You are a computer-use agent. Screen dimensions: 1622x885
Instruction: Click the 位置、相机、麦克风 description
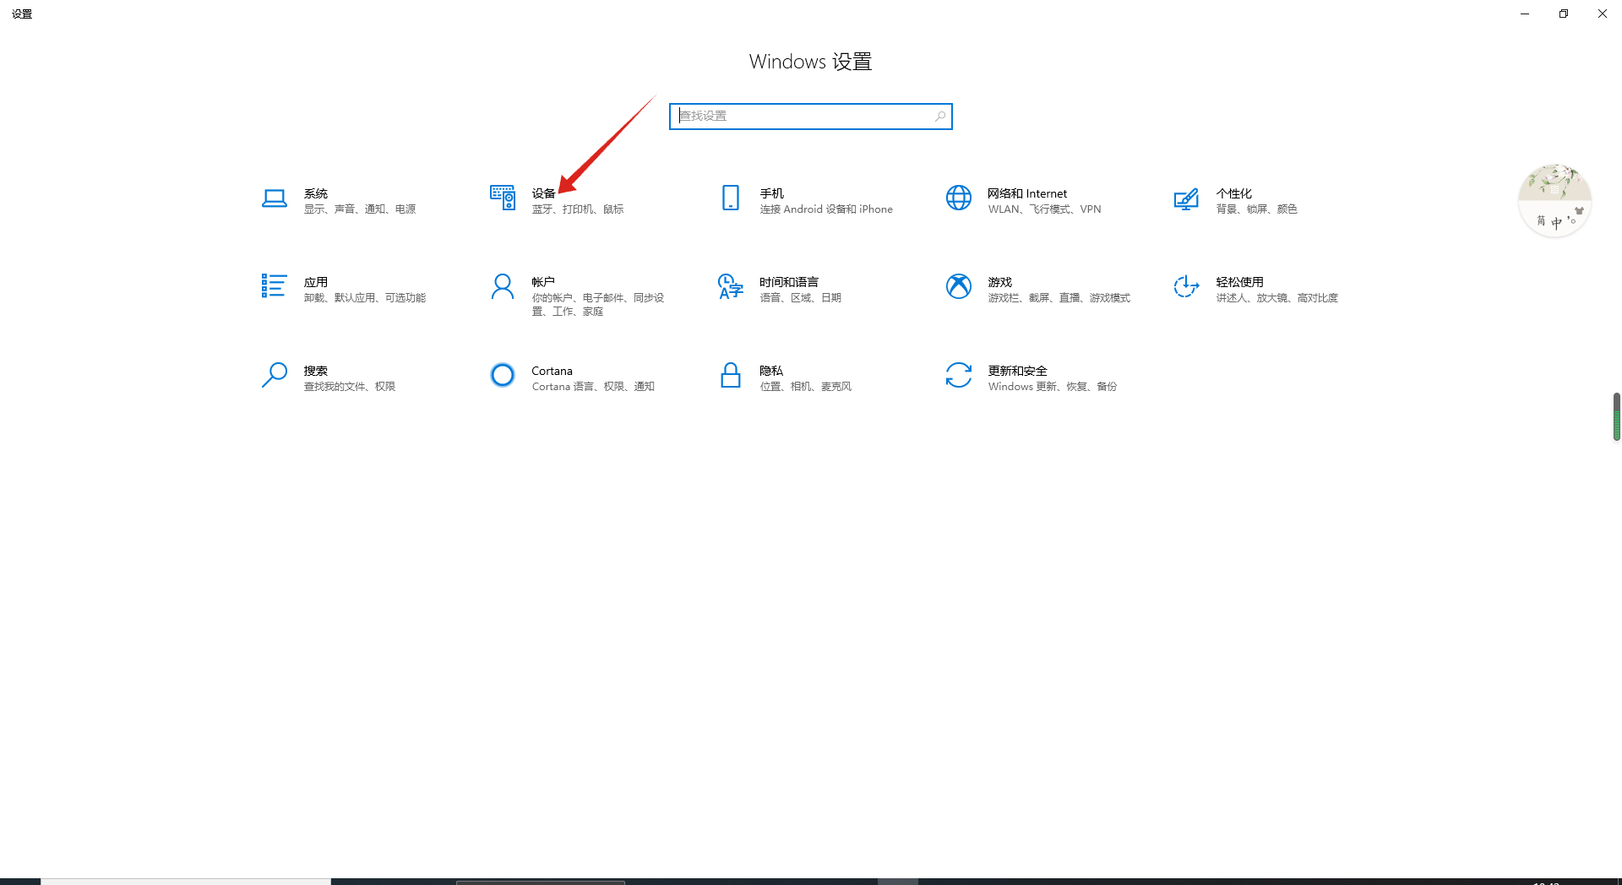806,387
